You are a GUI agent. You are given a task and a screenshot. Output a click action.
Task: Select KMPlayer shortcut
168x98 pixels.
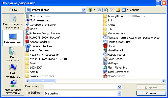(111, 63)
